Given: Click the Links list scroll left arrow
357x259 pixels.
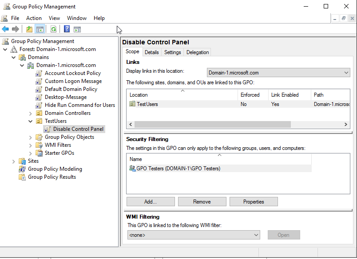Looking at the screenshot, I should pos(131,124).
